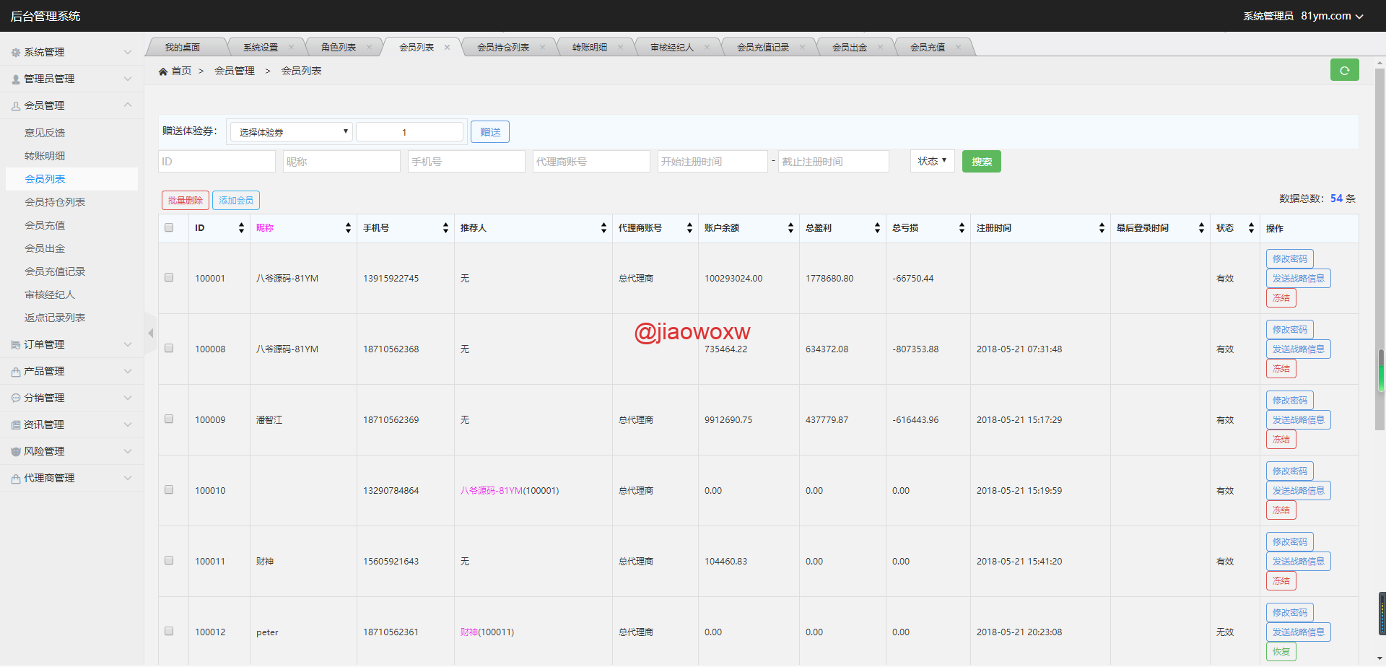Close the 会员出金 tab with its X
The width and height of the screenshot is (1386, 667).
pos(880,48)
